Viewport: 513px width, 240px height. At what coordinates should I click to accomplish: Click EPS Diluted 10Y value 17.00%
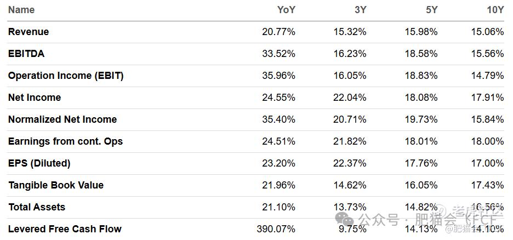[487, 163]
